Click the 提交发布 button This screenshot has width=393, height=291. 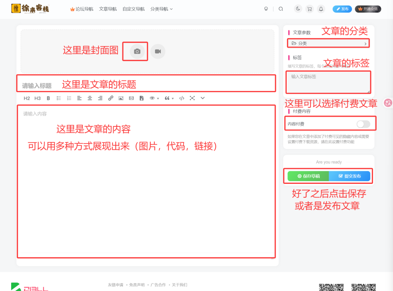point(349,176)
